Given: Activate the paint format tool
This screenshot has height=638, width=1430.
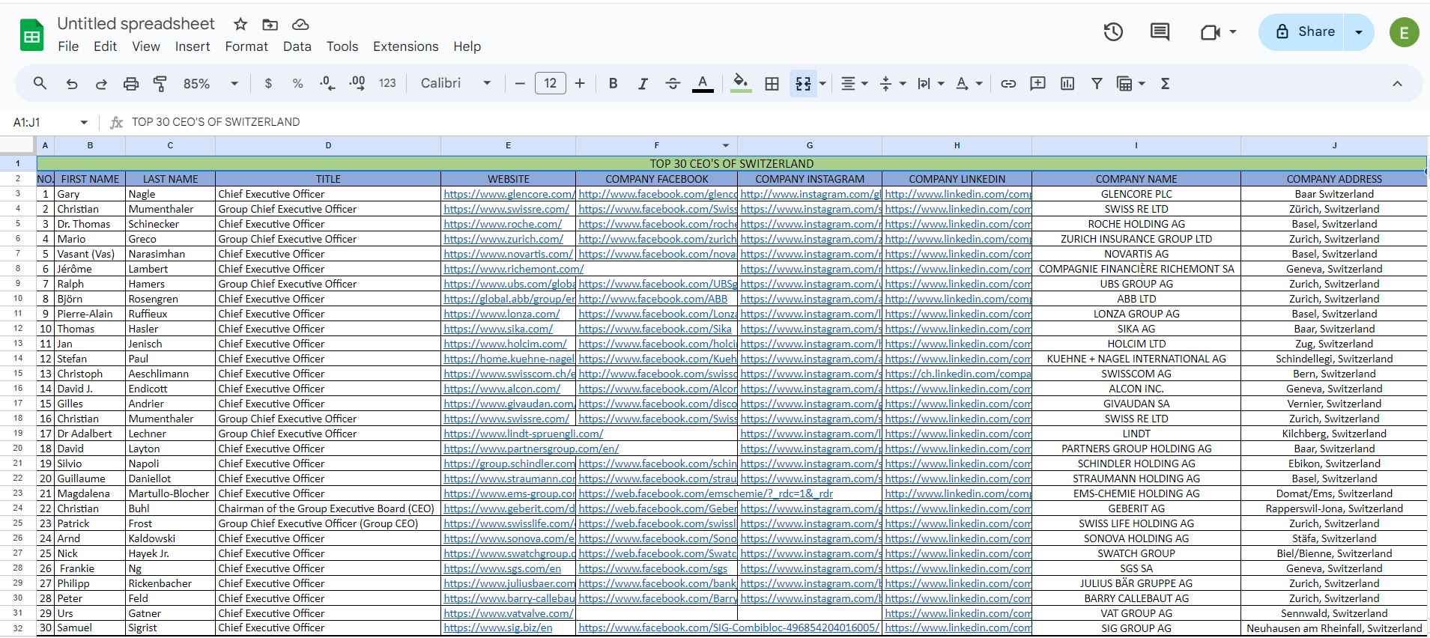Looking at the screenshot, I should pyautogui.click(x=160, y=84).
